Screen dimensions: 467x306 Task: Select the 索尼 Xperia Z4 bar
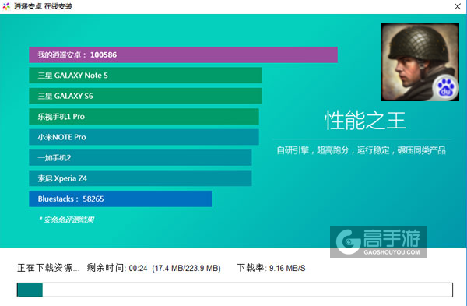140,178
